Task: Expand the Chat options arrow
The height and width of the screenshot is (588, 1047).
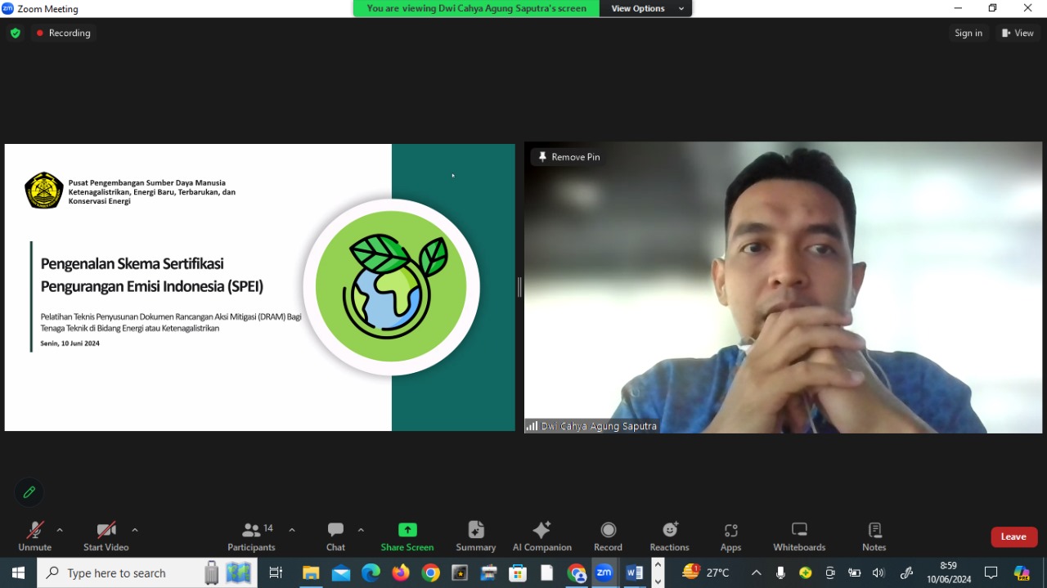Action: point(361,530)
